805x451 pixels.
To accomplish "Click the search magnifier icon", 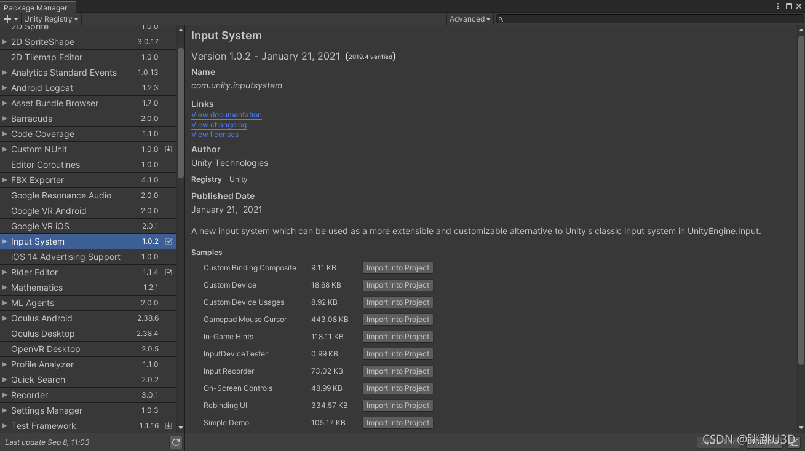I will [501, 19].
